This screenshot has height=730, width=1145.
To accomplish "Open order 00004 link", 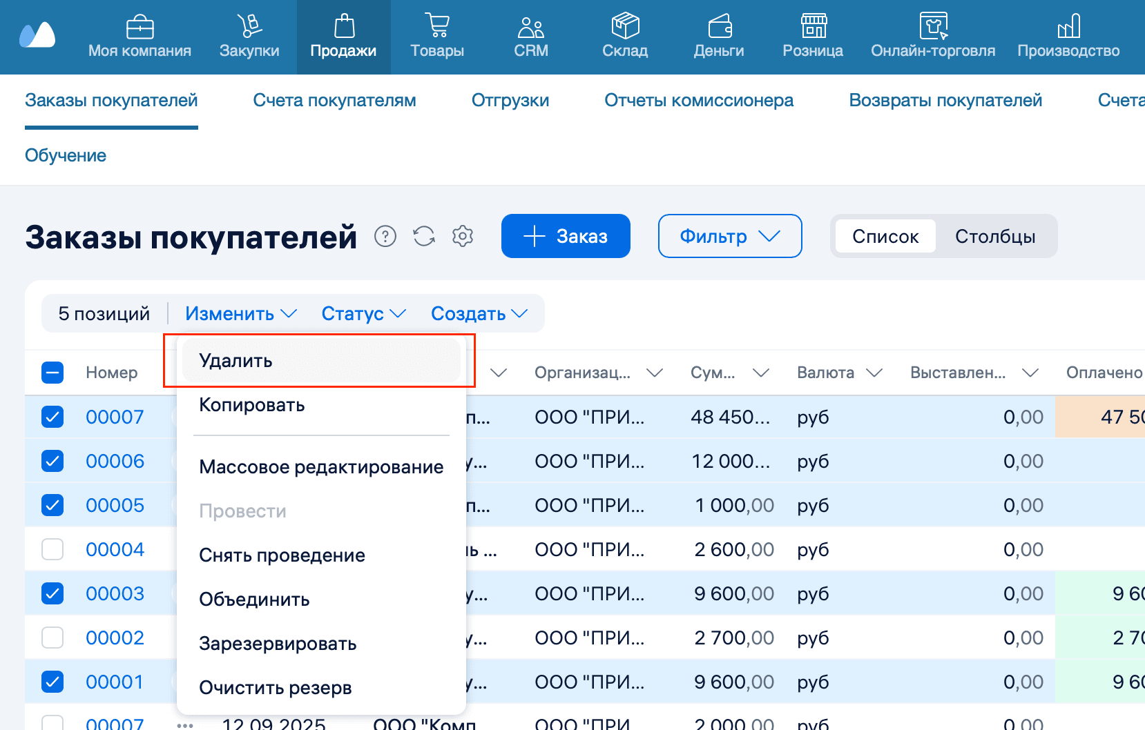I will point(115,549).
